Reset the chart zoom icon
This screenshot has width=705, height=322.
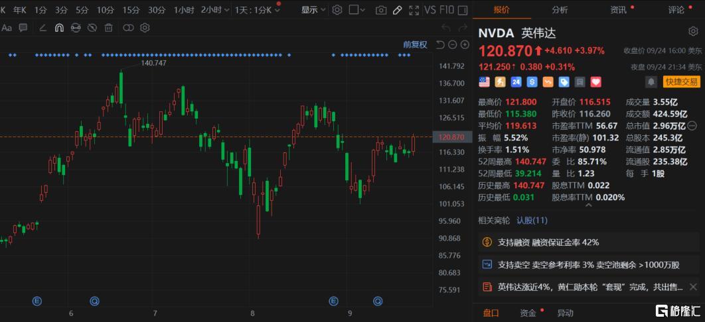441,44
